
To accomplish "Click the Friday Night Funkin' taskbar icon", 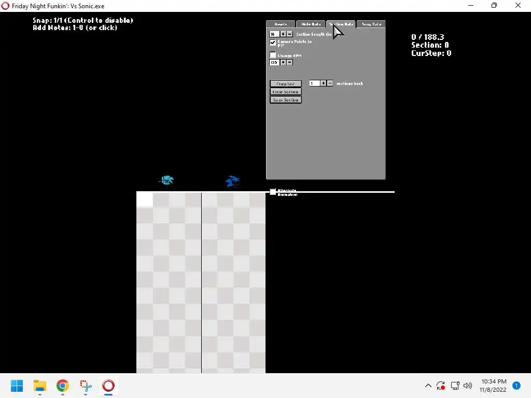I will [108, 386].
